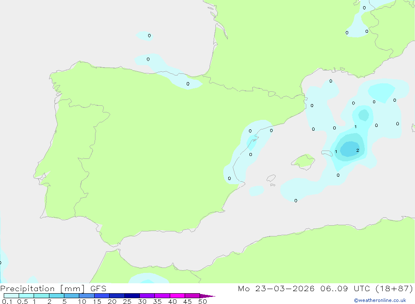Click the '(18+87)' forecast run text
Viewport: 415px width, 304px height.
tap(394, 288)
